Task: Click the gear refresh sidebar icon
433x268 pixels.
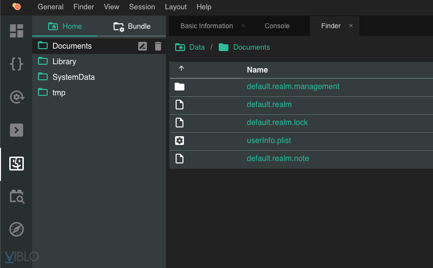Action: pyautogui.click(x=17, y=97)
